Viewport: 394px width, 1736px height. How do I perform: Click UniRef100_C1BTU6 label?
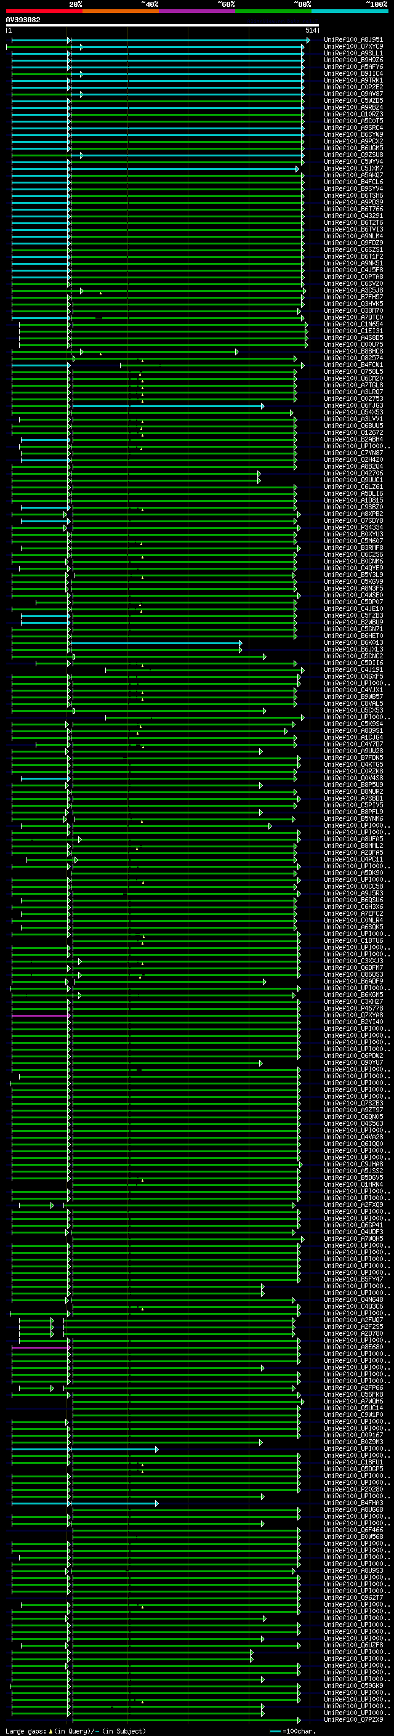pyautogui.click(x=353, y=941)
